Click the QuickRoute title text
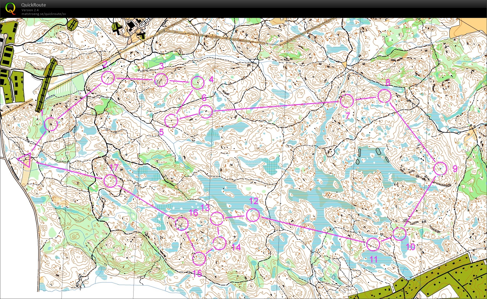 [x=34, y=5]
